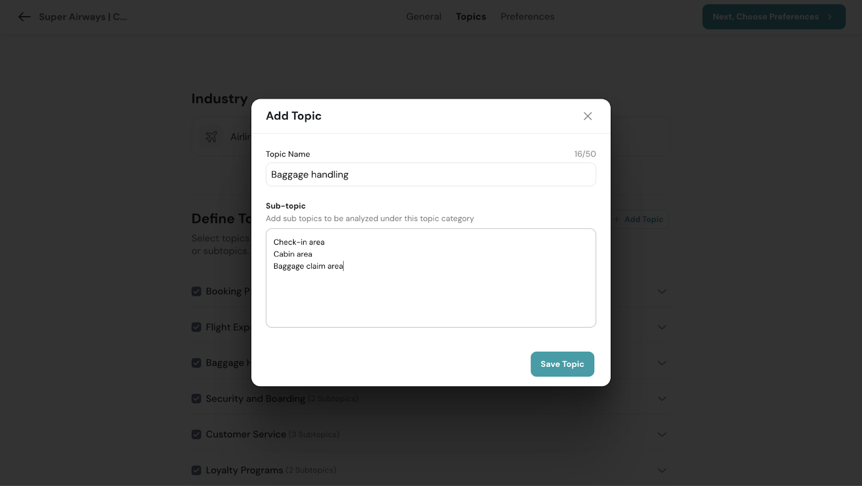The image size is (862, 486).
Task: Toggle the Baggage topic checkbox
Action: point(197,363)
